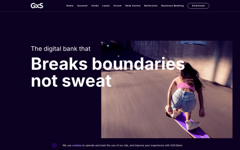Image resolution: width=240 pixels, height=150 pixels.
Task: Select Loans in the navigation bar
Action: click(106, 6)
